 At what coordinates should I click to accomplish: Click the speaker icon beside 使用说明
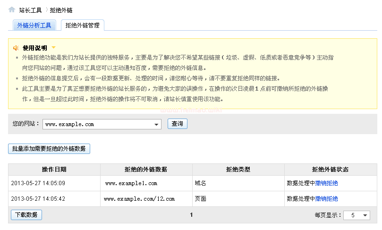click(x=16, y=48)
